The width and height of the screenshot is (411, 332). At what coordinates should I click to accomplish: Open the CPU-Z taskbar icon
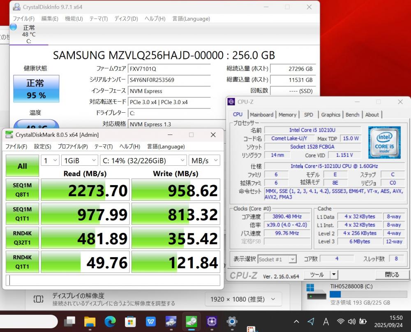(212, 321)
